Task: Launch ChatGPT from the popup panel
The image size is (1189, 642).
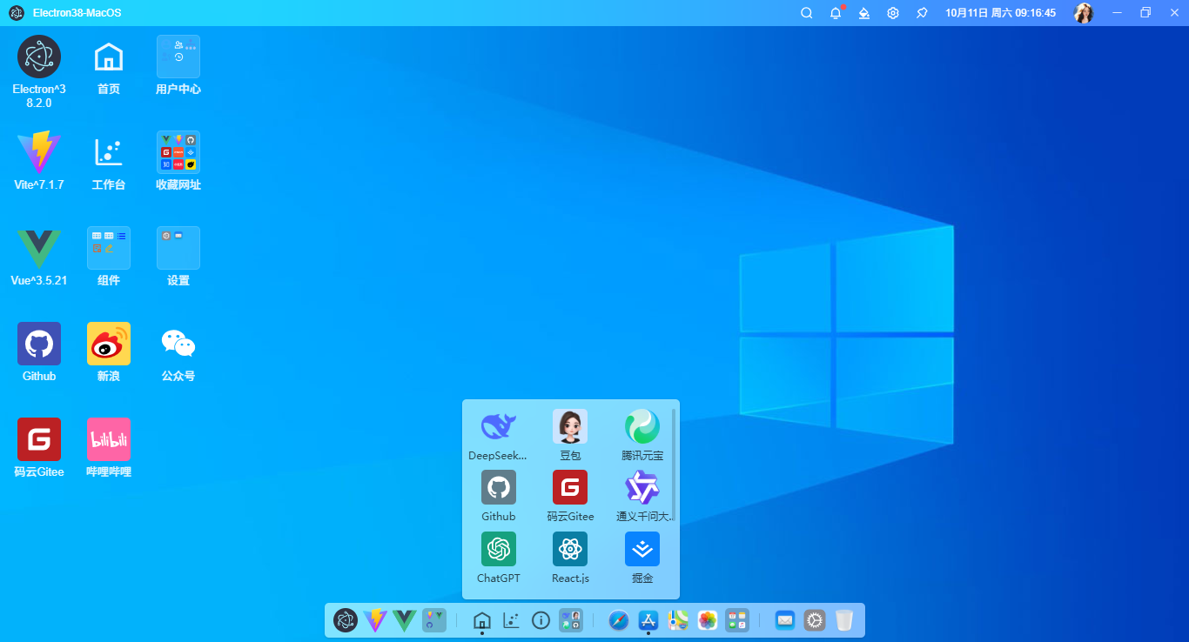Action: tap(498, 549)
